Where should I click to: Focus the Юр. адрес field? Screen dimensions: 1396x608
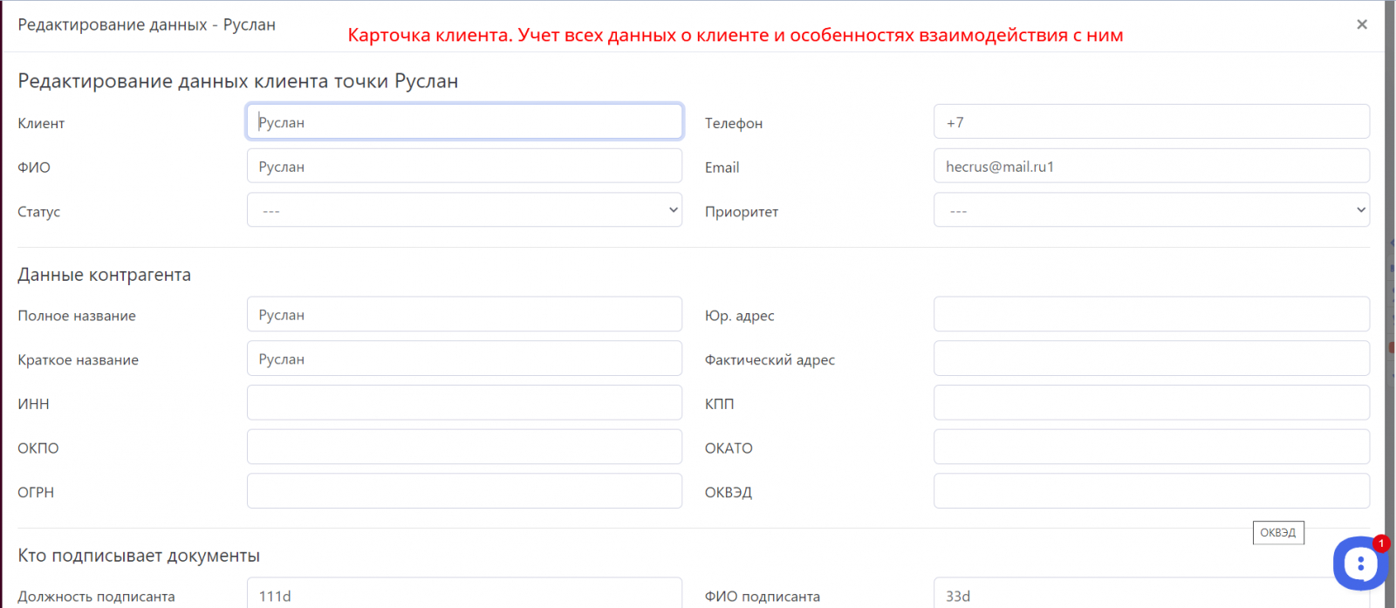1151,315
